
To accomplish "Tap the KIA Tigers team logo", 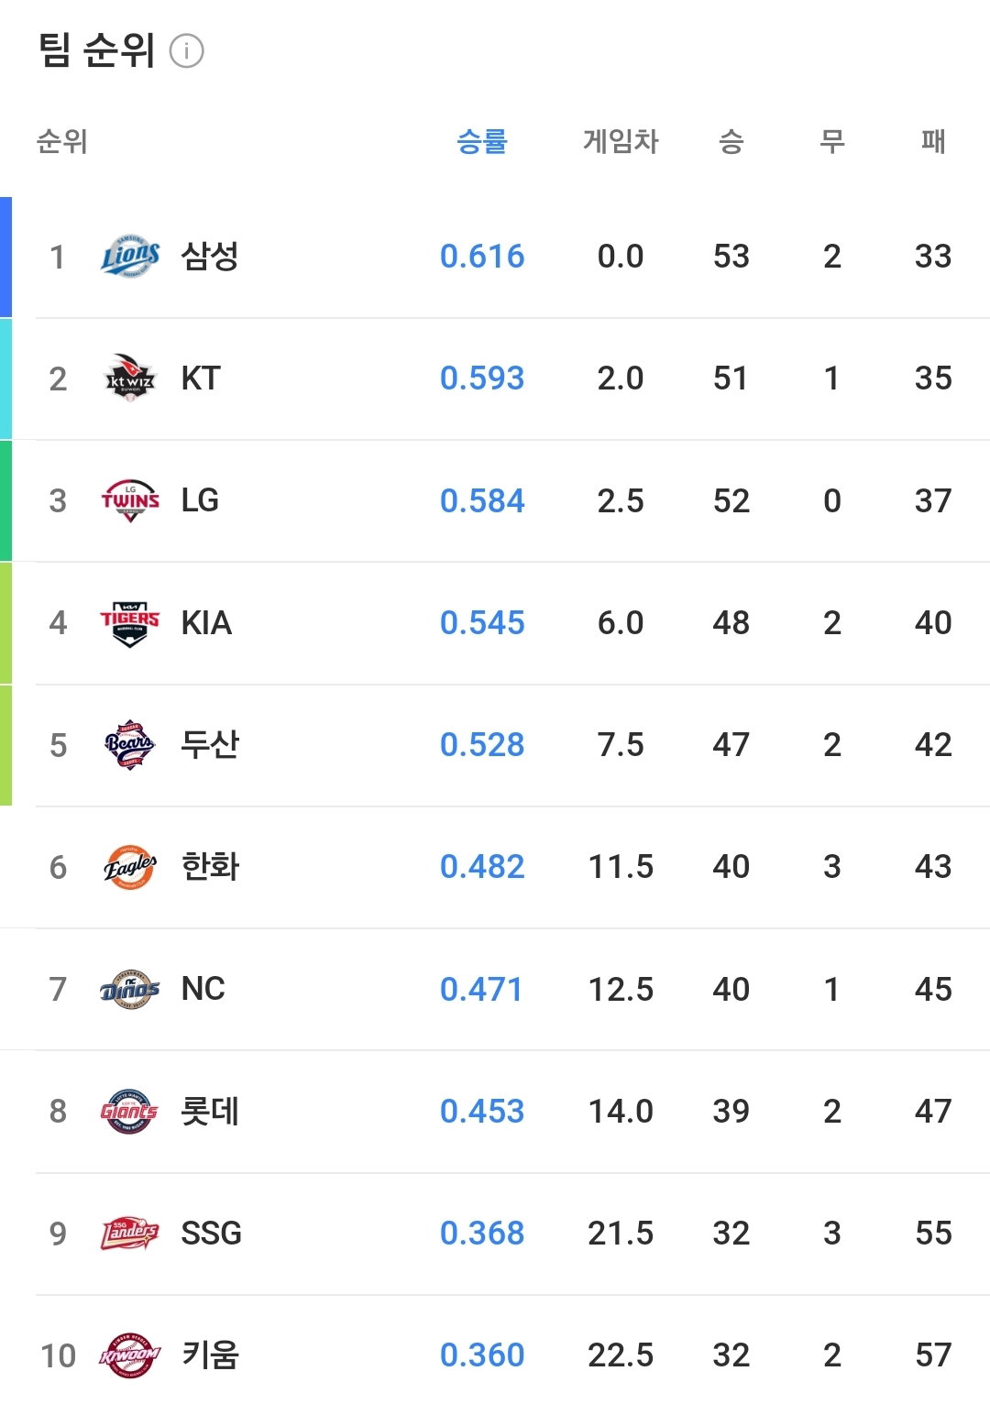I will coord(130,623).
